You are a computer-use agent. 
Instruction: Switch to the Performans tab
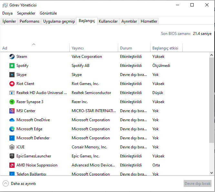point(29,21)
